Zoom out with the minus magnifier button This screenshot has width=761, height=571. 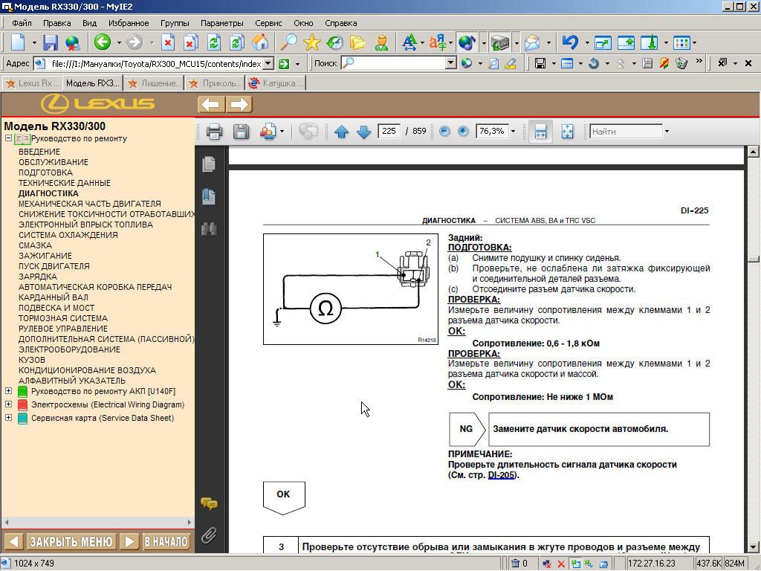tap(444, 131)
